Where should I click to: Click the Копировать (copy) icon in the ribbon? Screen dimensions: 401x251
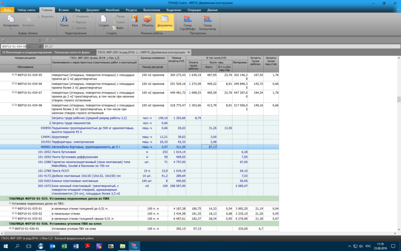[x=11, y=19]
